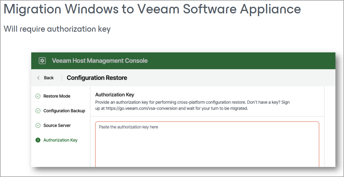
Task: Click the Authorization Key section heading
Action: point(115,95)
